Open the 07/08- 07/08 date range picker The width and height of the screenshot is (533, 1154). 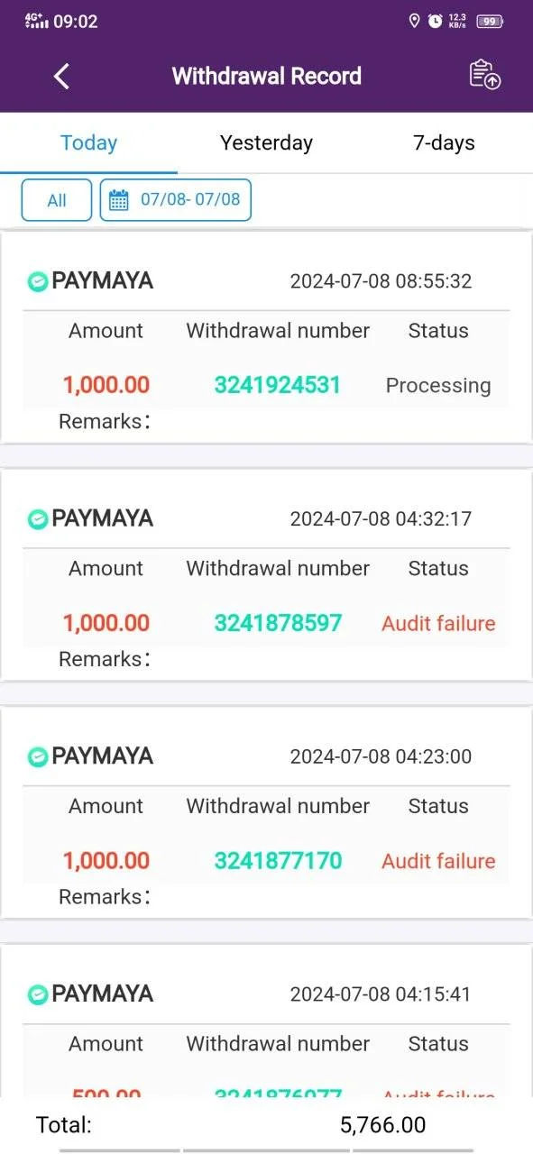[175, 200]
